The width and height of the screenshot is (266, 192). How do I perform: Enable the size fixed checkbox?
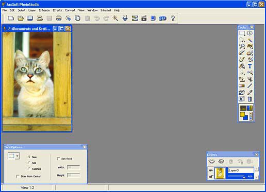pyautogui.click(x=58, y=159)
